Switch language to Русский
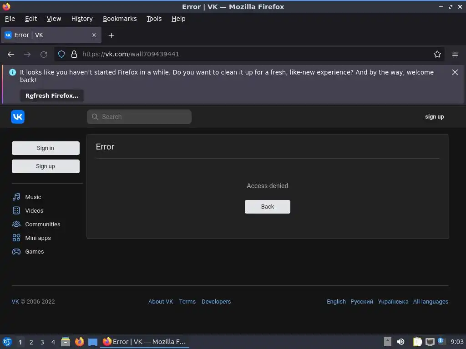The width and height of the screenshot is (466, 349). click(362, 302)
